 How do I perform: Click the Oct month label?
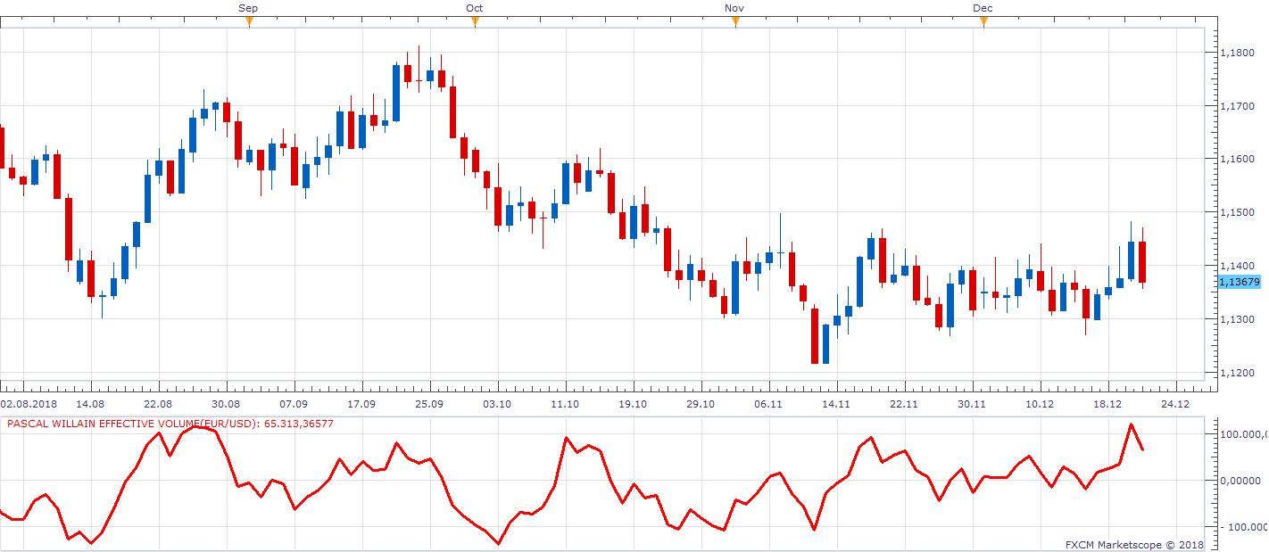pyautogui.click(x=475, y=8)
